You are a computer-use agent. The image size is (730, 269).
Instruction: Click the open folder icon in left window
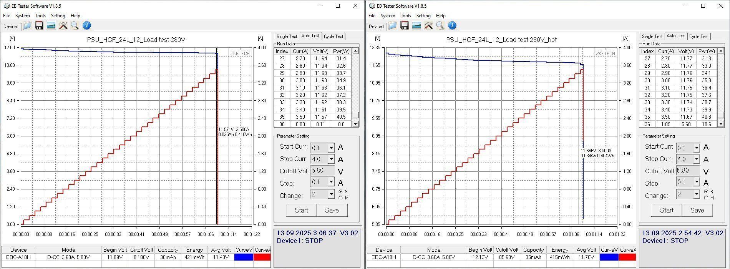point(27,26)
